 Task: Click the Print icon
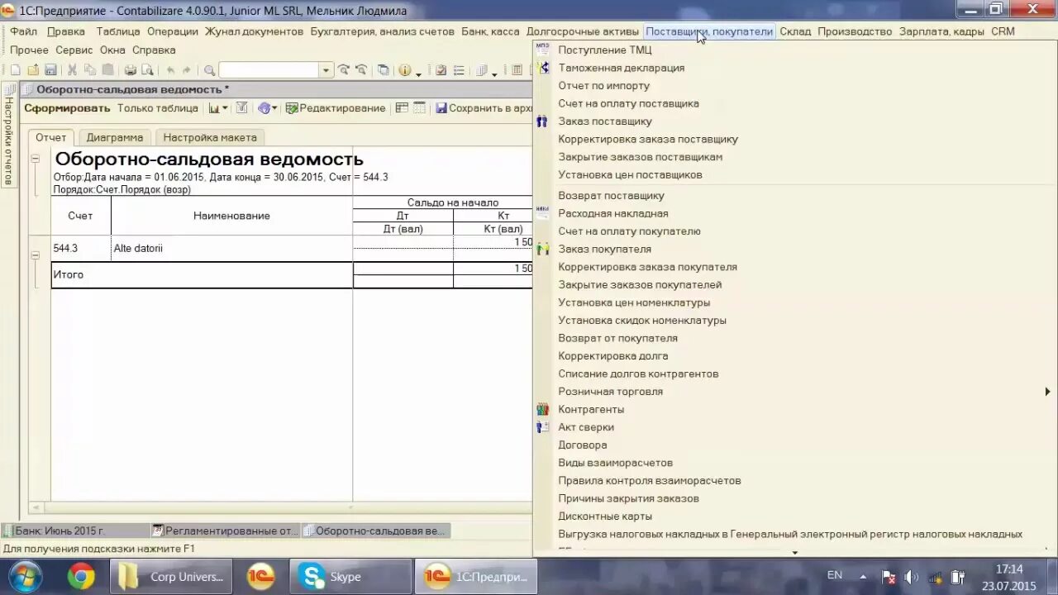pos(130,70)
